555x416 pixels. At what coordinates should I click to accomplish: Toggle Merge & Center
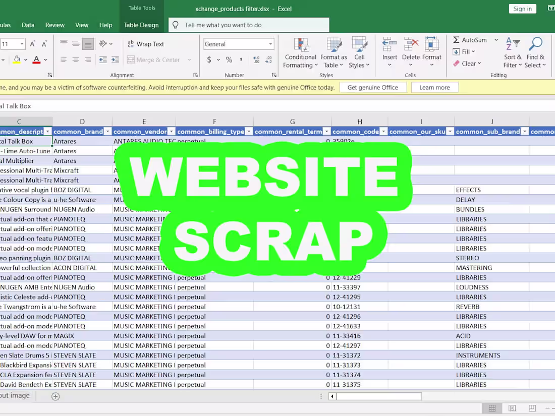click(x=157, y=60)
